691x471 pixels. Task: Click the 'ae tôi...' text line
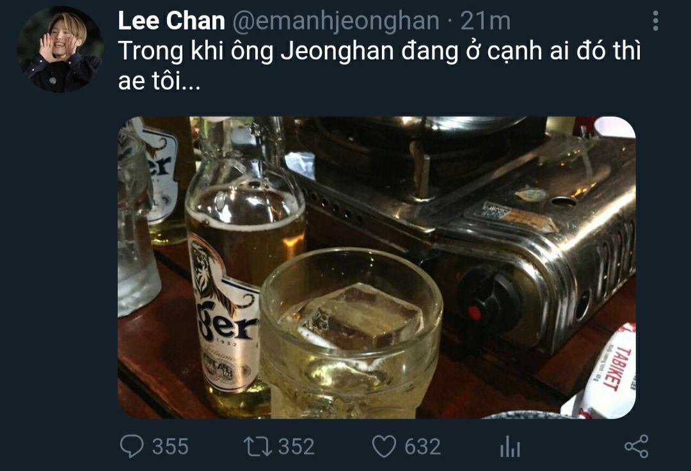159,81
